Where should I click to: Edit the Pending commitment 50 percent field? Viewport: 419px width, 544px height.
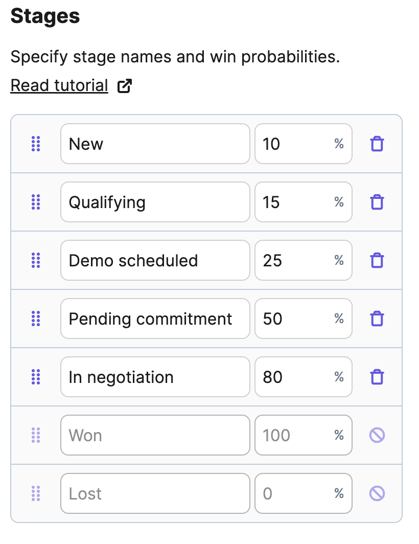point(304,319)
